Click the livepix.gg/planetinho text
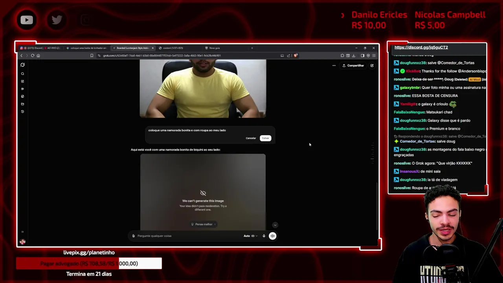This screenshot has height=283, width=503. click(x=89, y=252)
